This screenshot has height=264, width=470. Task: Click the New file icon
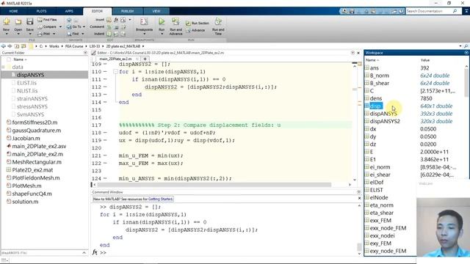pyautogui.click(x=7, y=22)
